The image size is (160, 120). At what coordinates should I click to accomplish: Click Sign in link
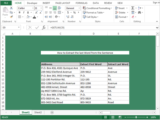(156, 3)
